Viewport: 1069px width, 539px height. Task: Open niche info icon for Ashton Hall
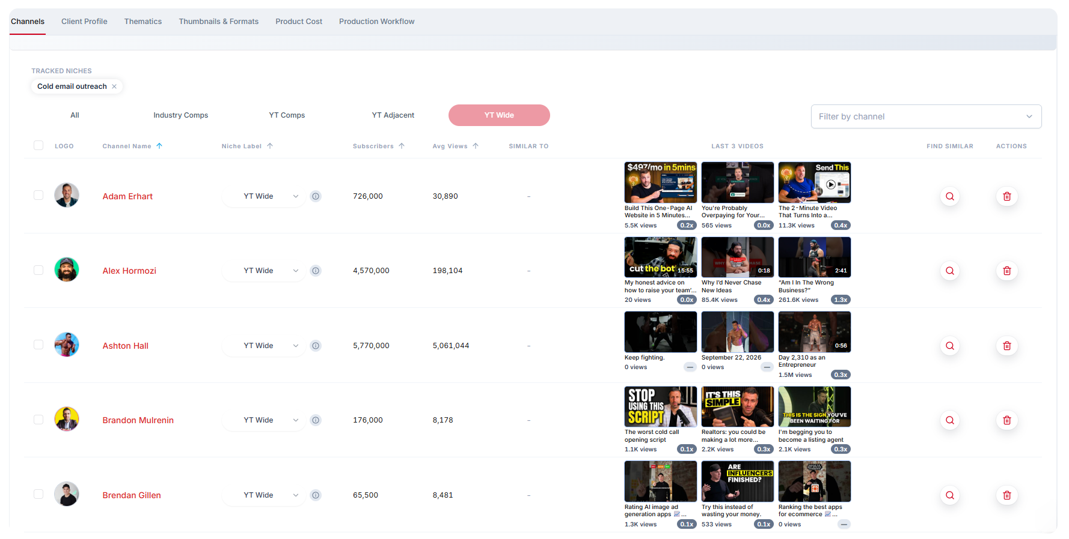316,346
